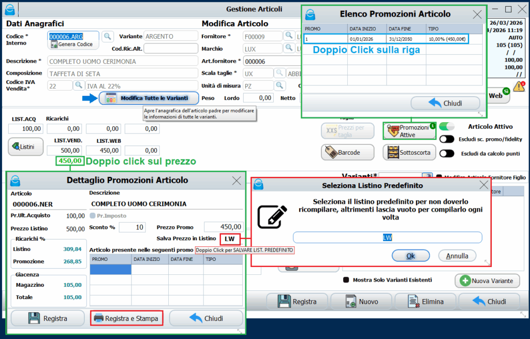
Task: Check Mostra Solo Varianti Esistenti
Action: pos(346,280)
